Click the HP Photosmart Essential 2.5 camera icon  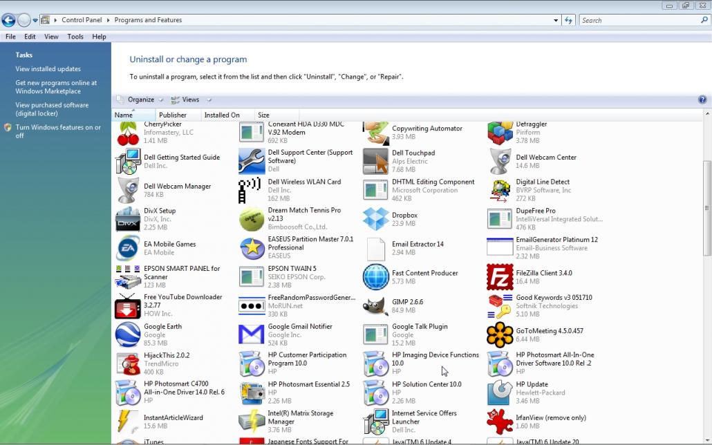(x=252, y=392)
